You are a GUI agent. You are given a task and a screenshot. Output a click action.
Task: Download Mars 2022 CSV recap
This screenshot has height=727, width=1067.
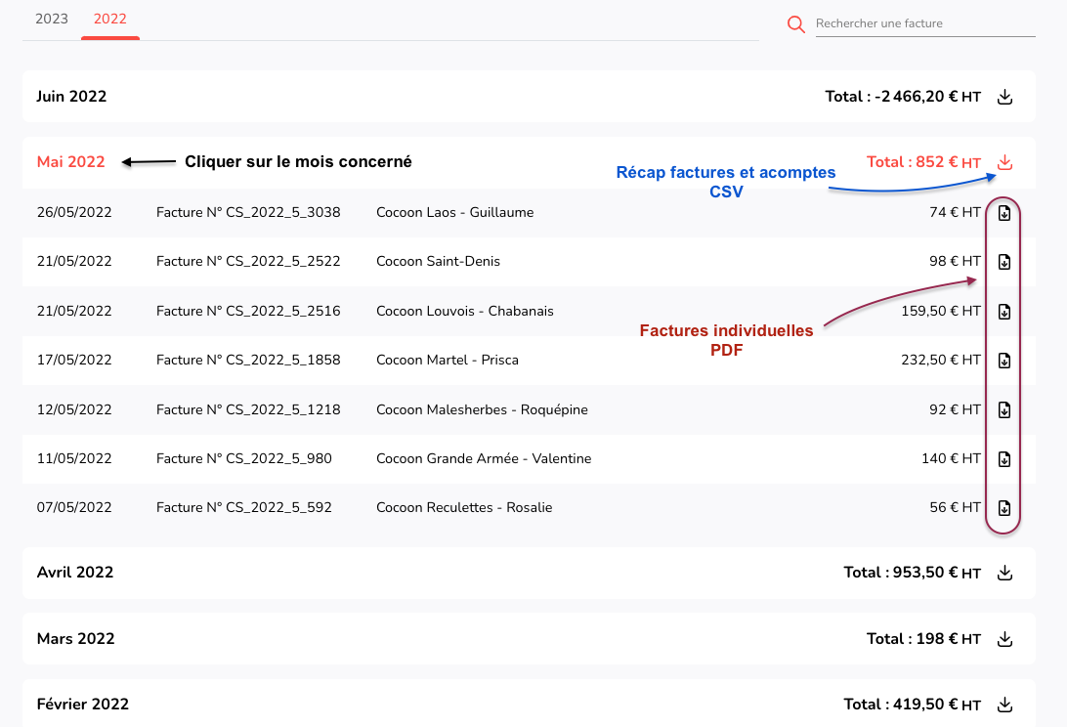tap(1004, 639)
